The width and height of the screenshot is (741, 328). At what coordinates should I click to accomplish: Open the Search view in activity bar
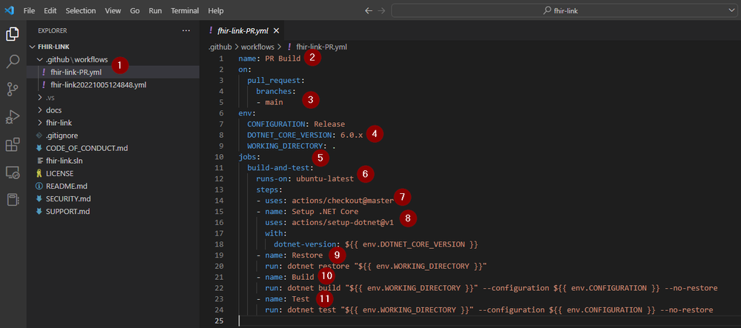pos(13,61)
